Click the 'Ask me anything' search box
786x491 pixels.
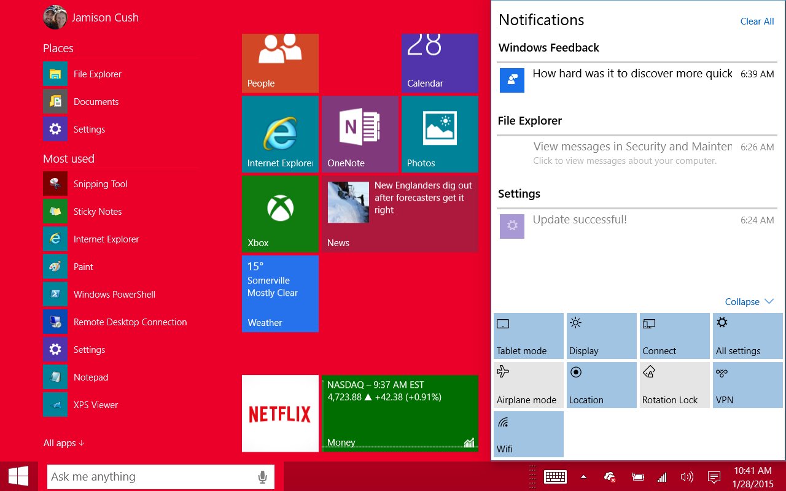click(161, 477)
